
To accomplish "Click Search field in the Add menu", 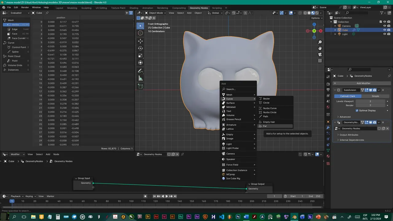I will click(x=239, y=89).
